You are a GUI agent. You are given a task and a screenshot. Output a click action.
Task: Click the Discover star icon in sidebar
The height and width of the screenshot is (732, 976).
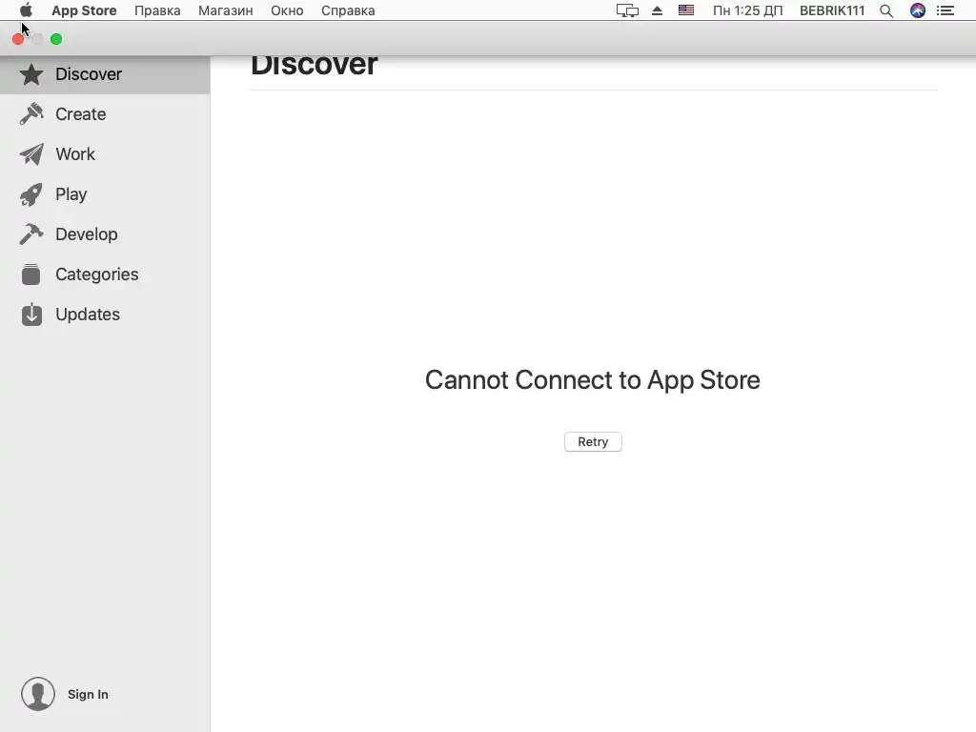tap(31, 74)
